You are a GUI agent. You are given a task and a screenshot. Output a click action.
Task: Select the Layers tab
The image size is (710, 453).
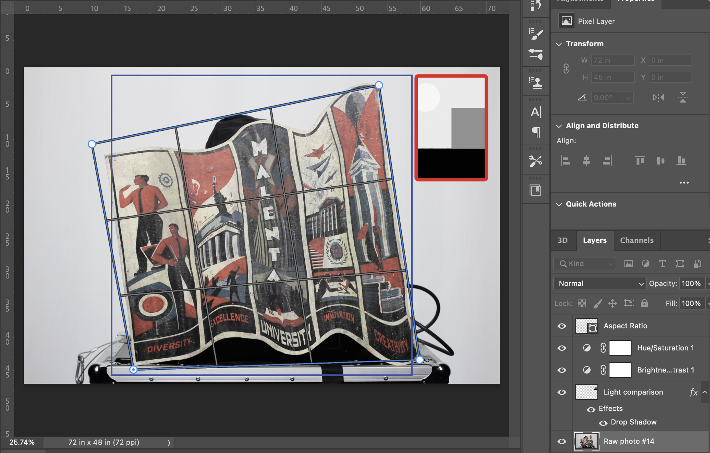595,240
